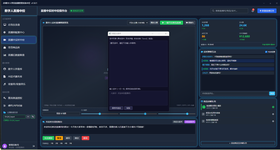
Task: Click the script text area in AI console
Action: [x=119, y=129]
